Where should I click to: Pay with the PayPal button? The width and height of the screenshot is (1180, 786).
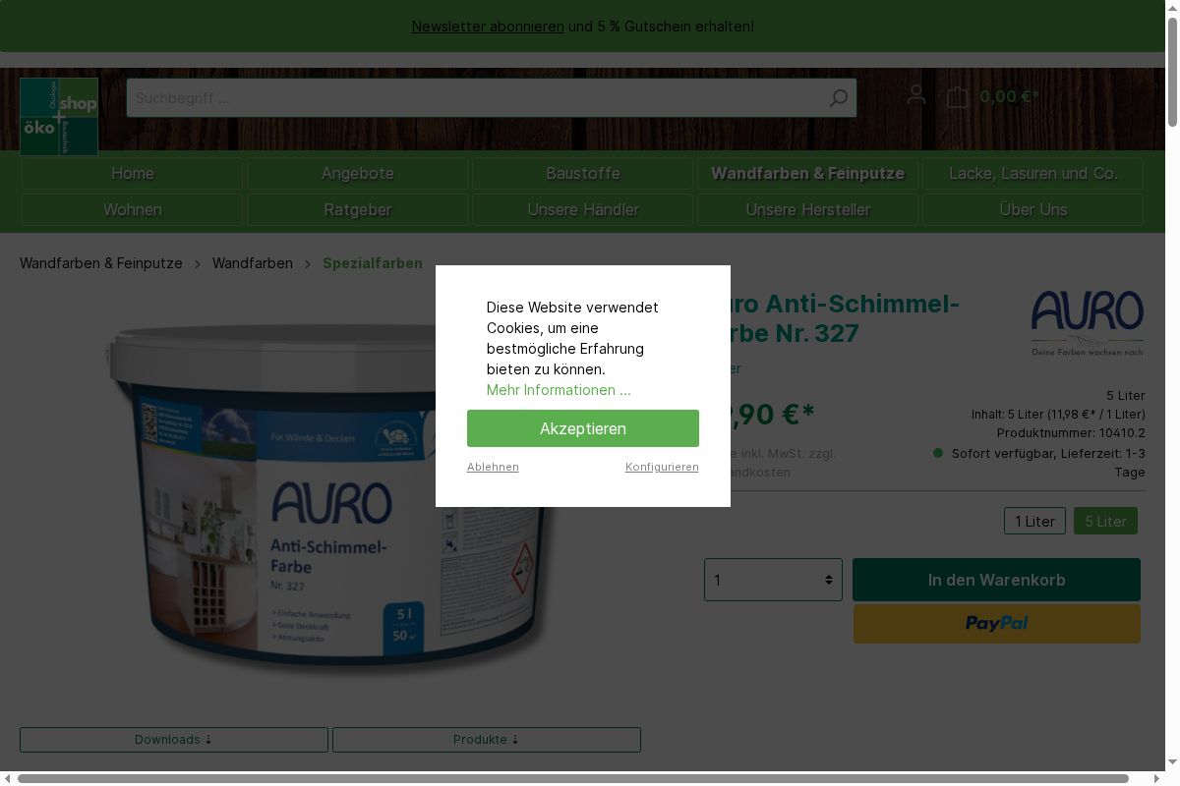click(996, 624)
